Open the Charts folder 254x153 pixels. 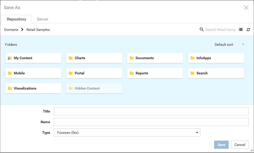click(94, 58)
